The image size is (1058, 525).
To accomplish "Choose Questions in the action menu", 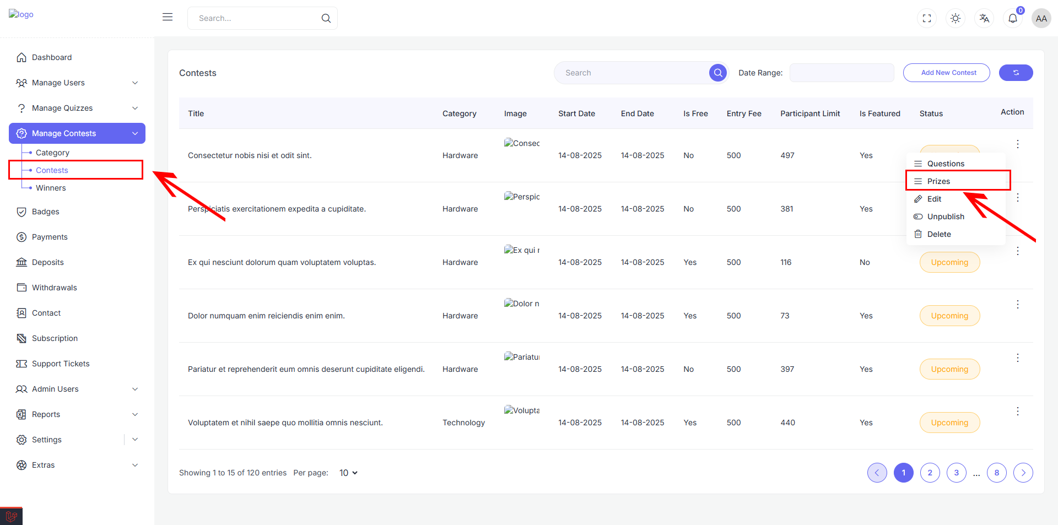I will pyautogui.click(x=956, y=164).
